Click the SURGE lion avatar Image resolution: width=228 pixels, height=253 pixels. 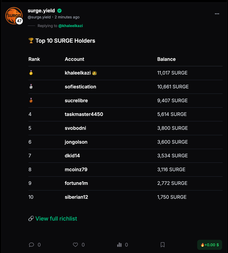[x=14, y=16]
